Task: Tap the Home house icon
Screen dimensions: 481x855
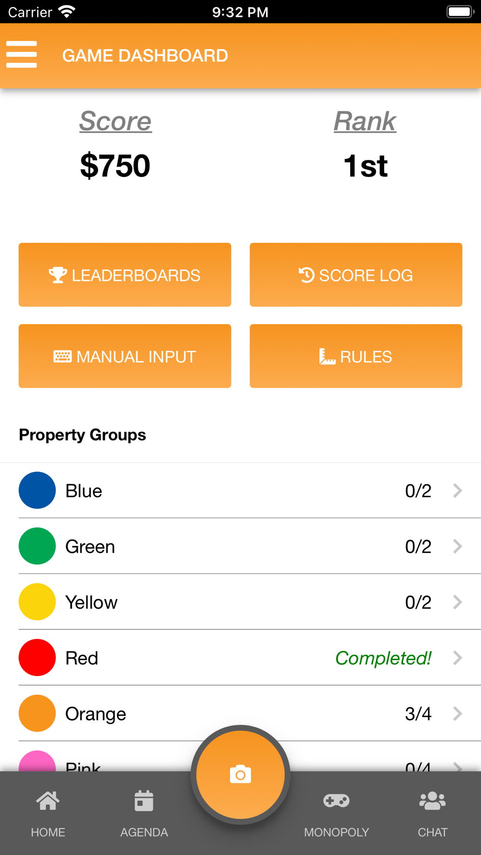Action: pyautogui.click(x=48, y=801)
